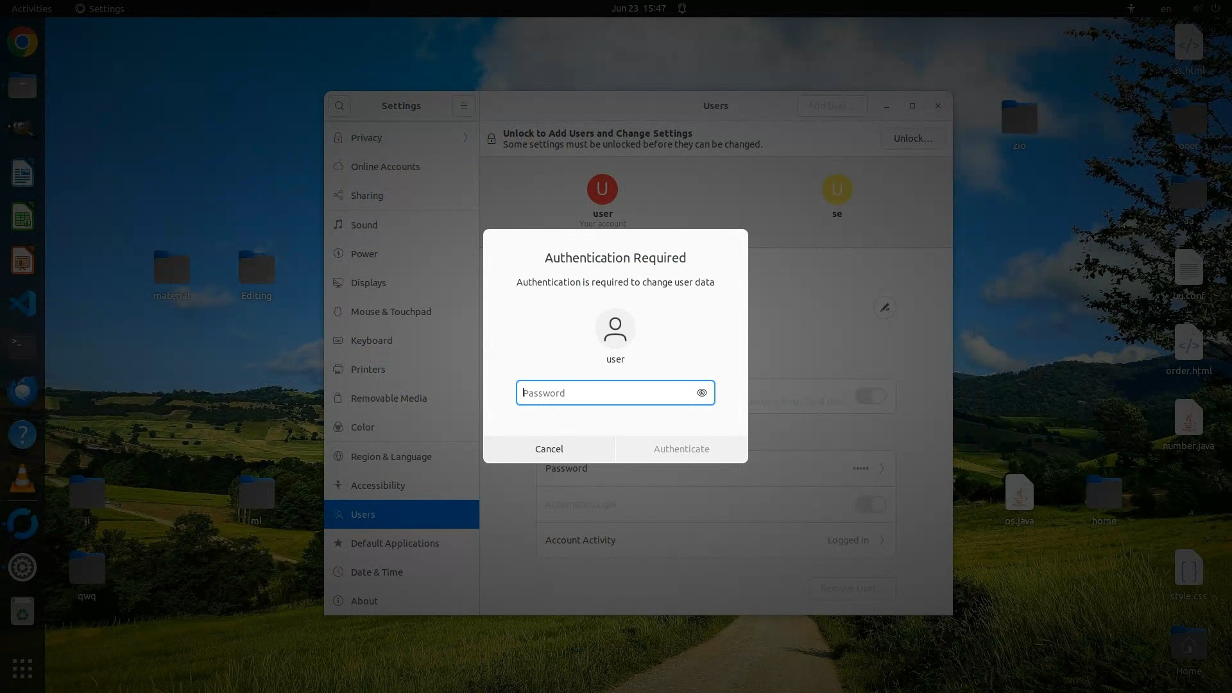Focus the Password input field
The image size is (1232, 693).
(606, 393)
